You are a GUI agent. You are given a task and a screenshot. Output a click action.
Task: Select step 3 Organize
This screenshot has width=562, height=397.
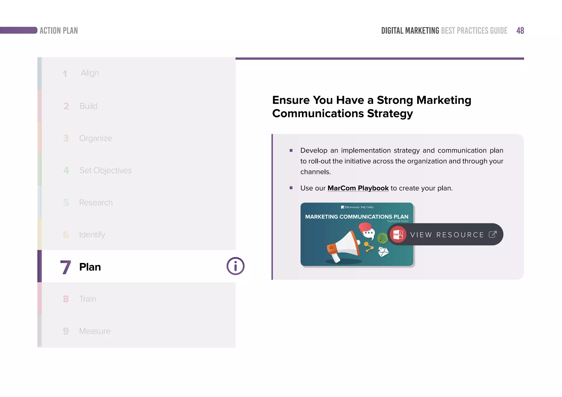(x=137, y=138)
